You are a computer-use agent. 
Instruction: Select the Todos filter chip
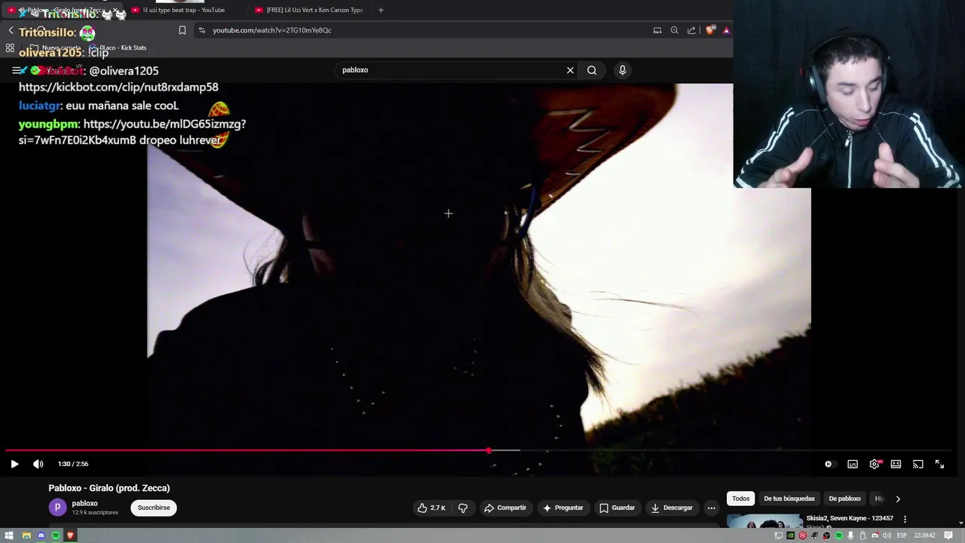[740, 499]
